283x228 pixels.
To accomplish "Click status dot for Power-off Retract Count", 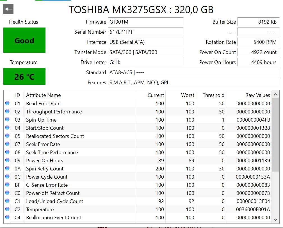I will pos(7,193).
